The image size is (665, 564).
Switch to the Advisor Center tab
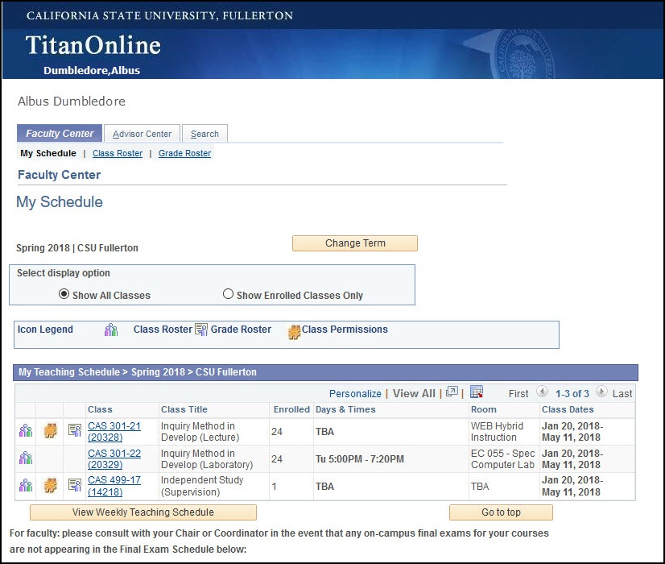click(x=142, y=133)
